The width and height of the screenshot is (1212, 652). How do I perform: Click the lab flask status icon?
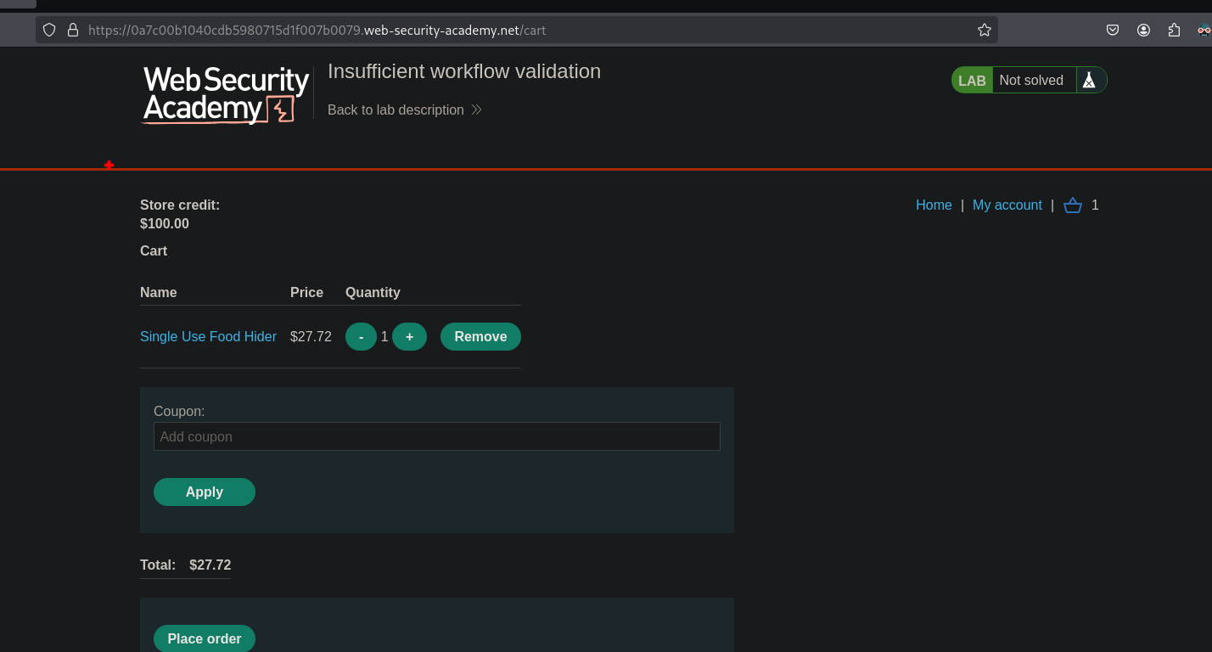click(1089, 80)
